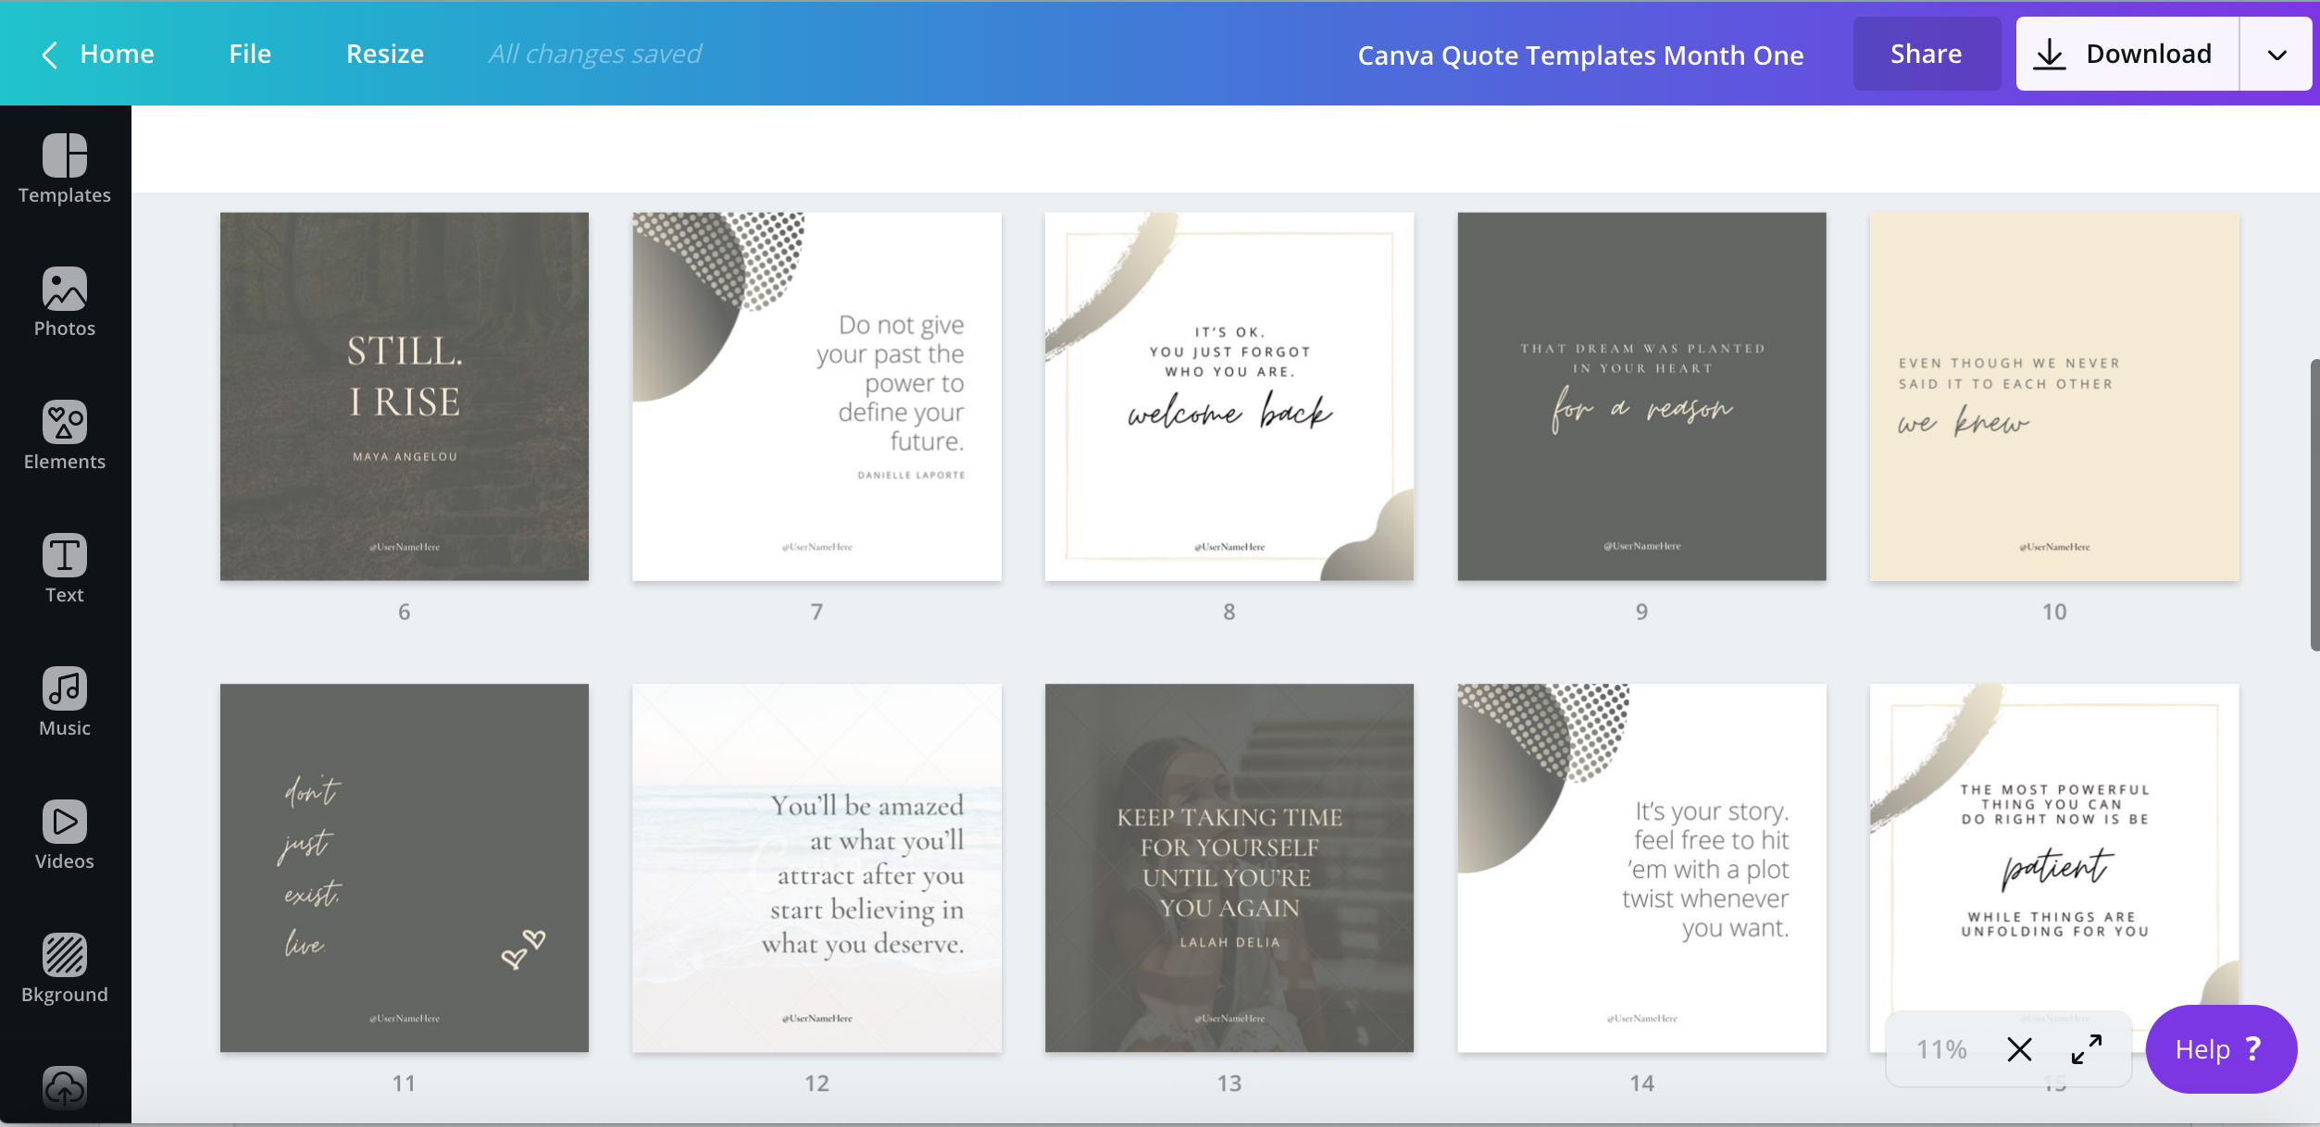Open the Resize menu
Viewport: 2320px width, 1127px height.
point(385,54)
